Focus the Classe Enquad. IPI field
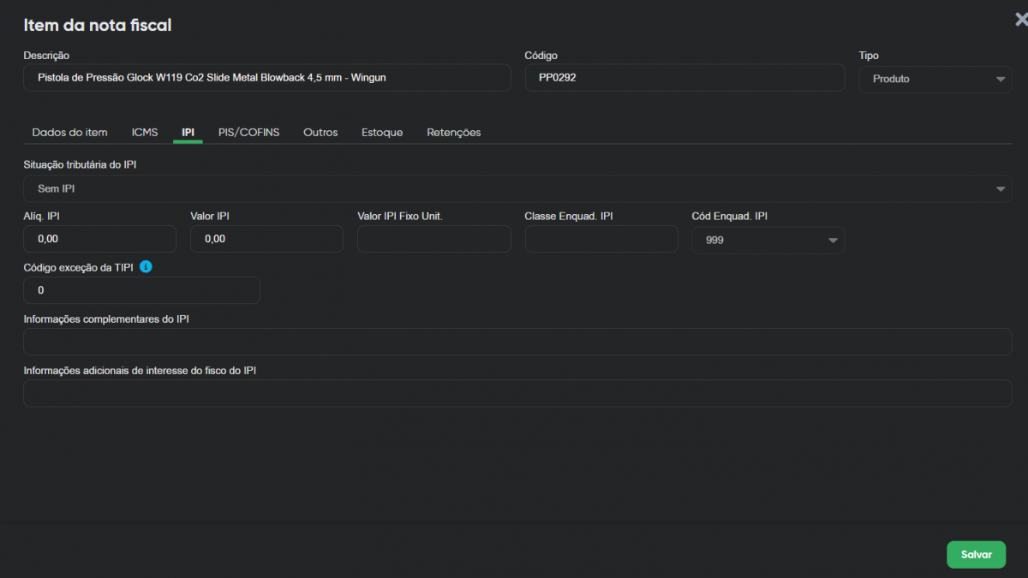This screenshot has width=1028, height=578. pos(601,239)
